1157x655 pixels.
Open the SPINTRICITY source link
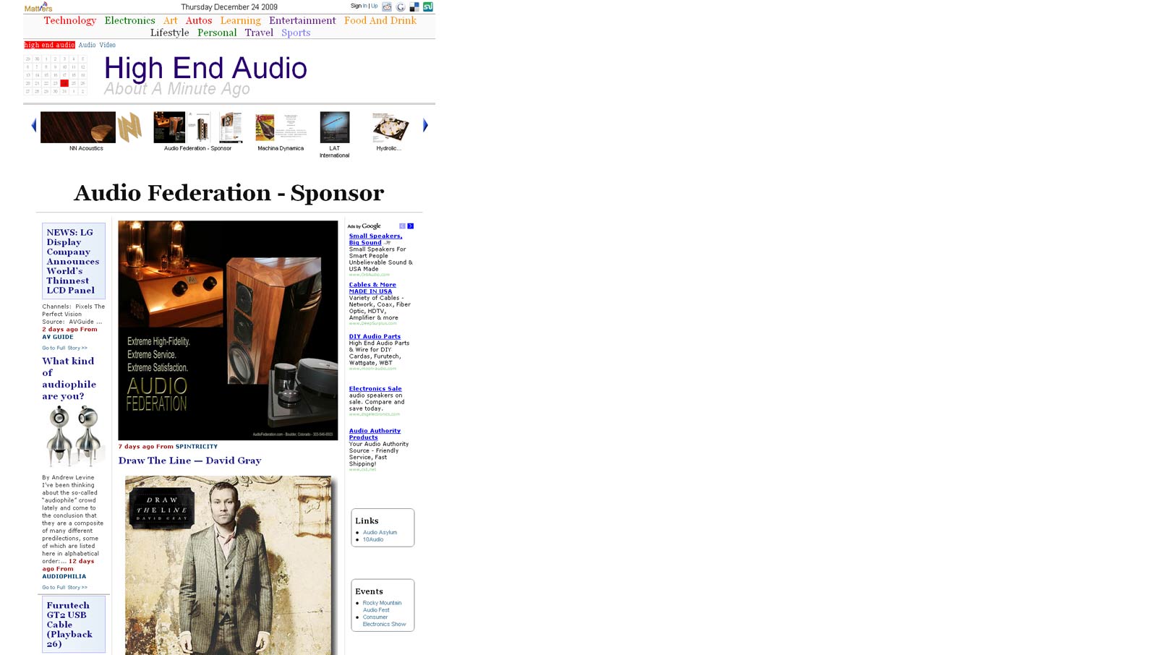tap(196, 446)
